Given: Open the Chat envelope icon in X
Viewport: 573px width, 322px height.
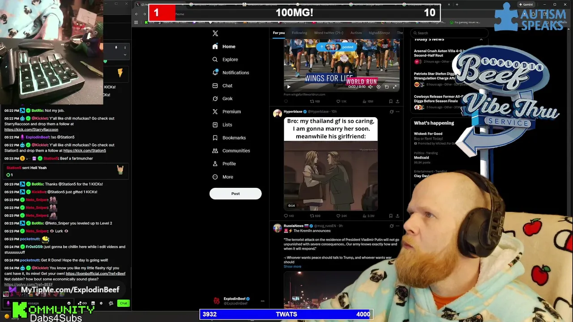Looking at the screenshot, I should [215, 85].
